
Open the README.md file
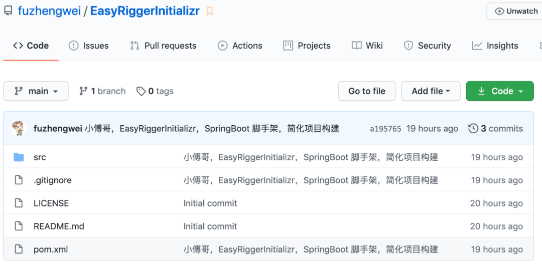pos(59,226)
